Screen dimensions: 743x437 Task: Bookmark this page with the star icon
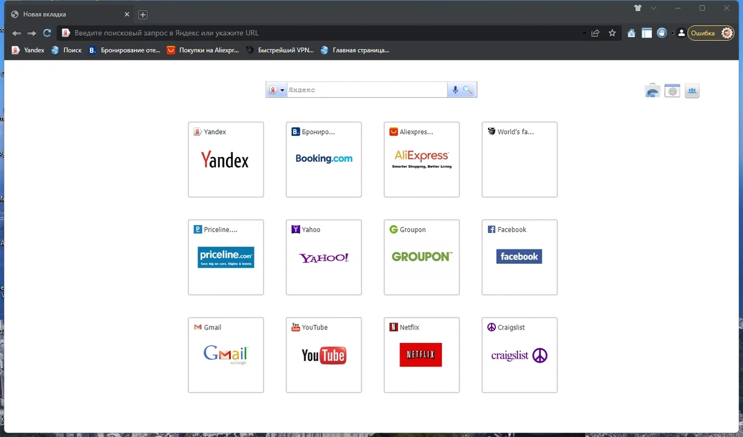click(x=612, y=33)
